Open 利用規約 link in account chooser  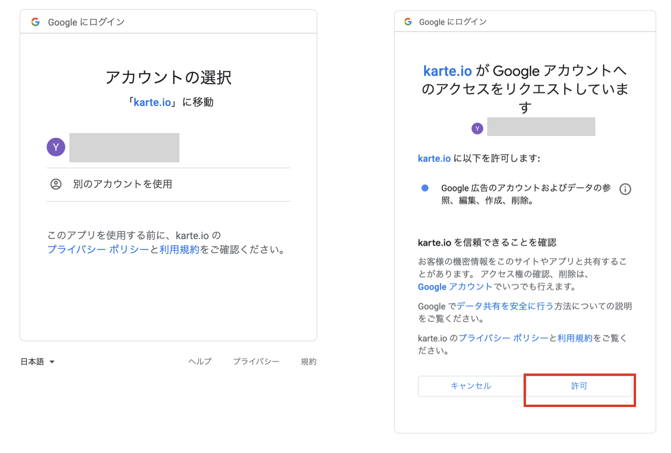179,249
